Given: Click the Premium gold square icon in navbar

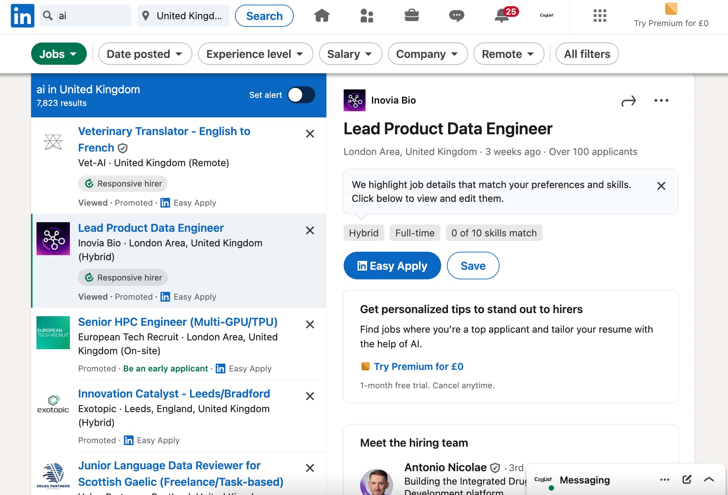Looking at the screenshot, I should click(671, 8).
